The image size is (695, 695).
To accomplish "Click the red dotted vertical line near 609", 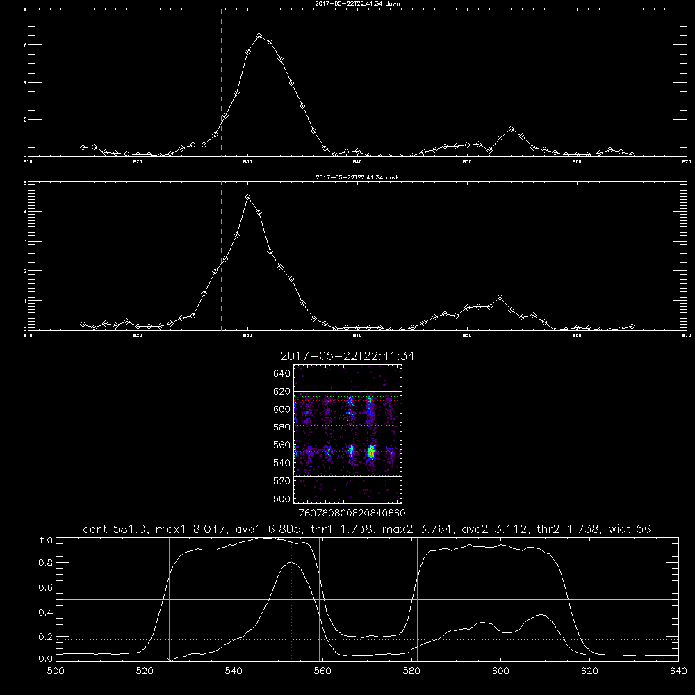I will point(541,599).
